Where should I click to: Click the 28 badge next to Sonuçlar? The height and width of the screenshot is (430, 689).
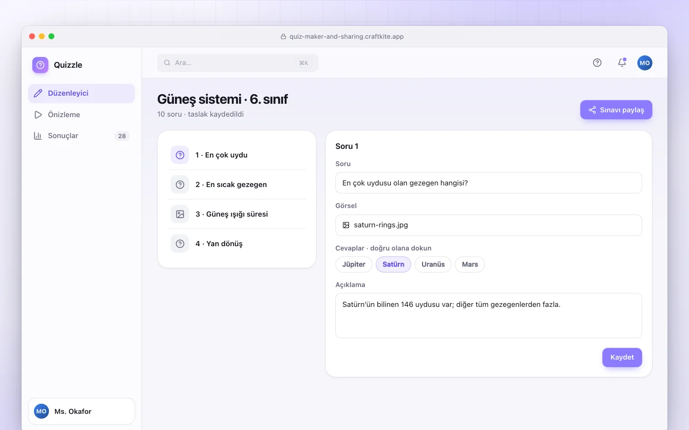tap(122, 136)
